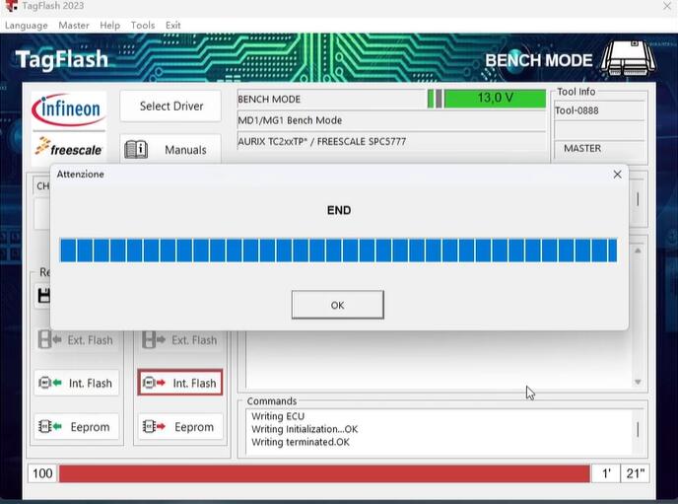This screenshot has width=678, height=504.
Task: Click the 'Writing Initialization...OK' log line
Action: tap(305, 429)
